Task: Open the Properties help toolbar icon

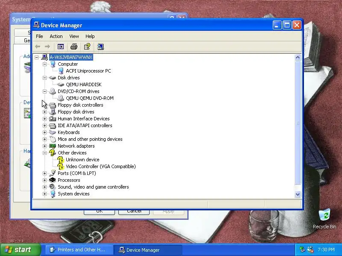Action: 87,47
